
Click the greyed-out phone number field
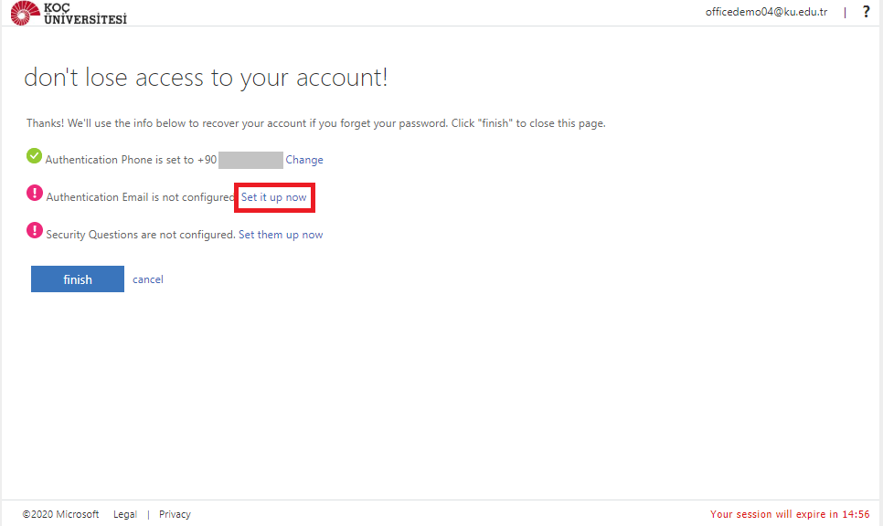coord(250,160)
